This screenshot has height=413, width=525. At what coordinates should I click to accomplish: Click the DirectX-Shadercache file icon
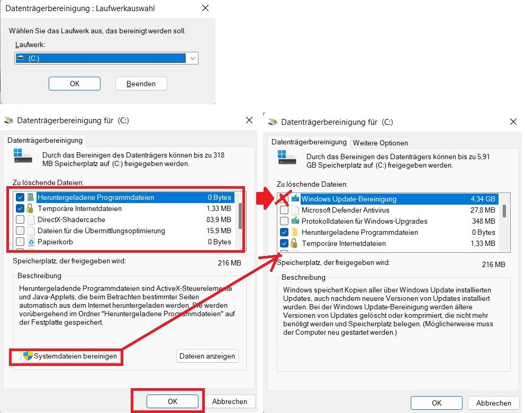(x=31, y=219)
